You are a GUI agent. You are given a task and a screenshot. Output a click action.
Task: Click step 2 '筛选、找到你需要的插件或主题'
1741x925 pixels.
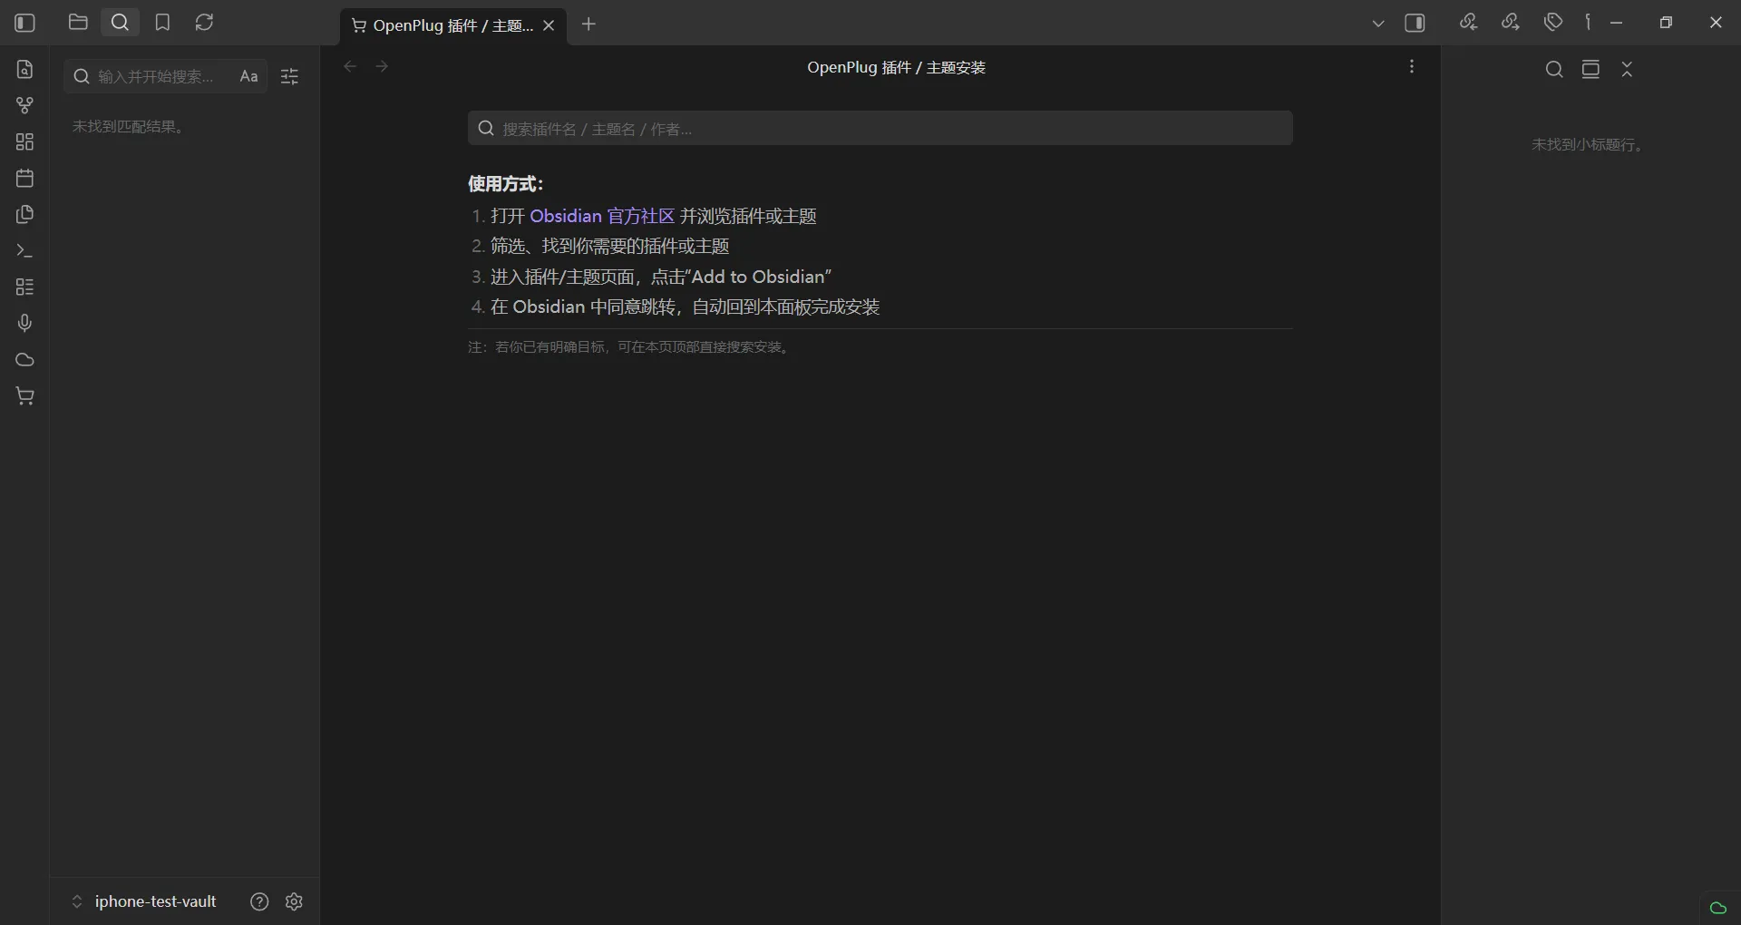(x=610, y=247)
